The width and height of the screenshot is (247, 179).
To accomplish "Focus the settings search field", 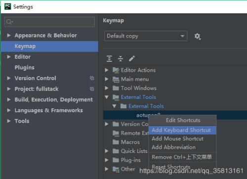I will [49, 22].
